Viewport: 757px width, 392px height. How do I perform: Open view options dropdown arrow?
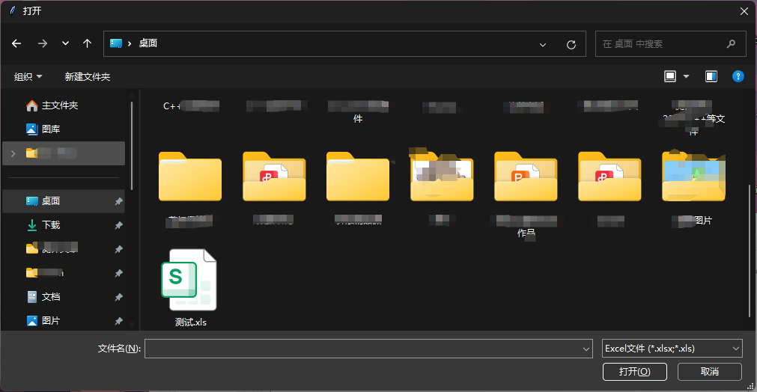(686, 76)
